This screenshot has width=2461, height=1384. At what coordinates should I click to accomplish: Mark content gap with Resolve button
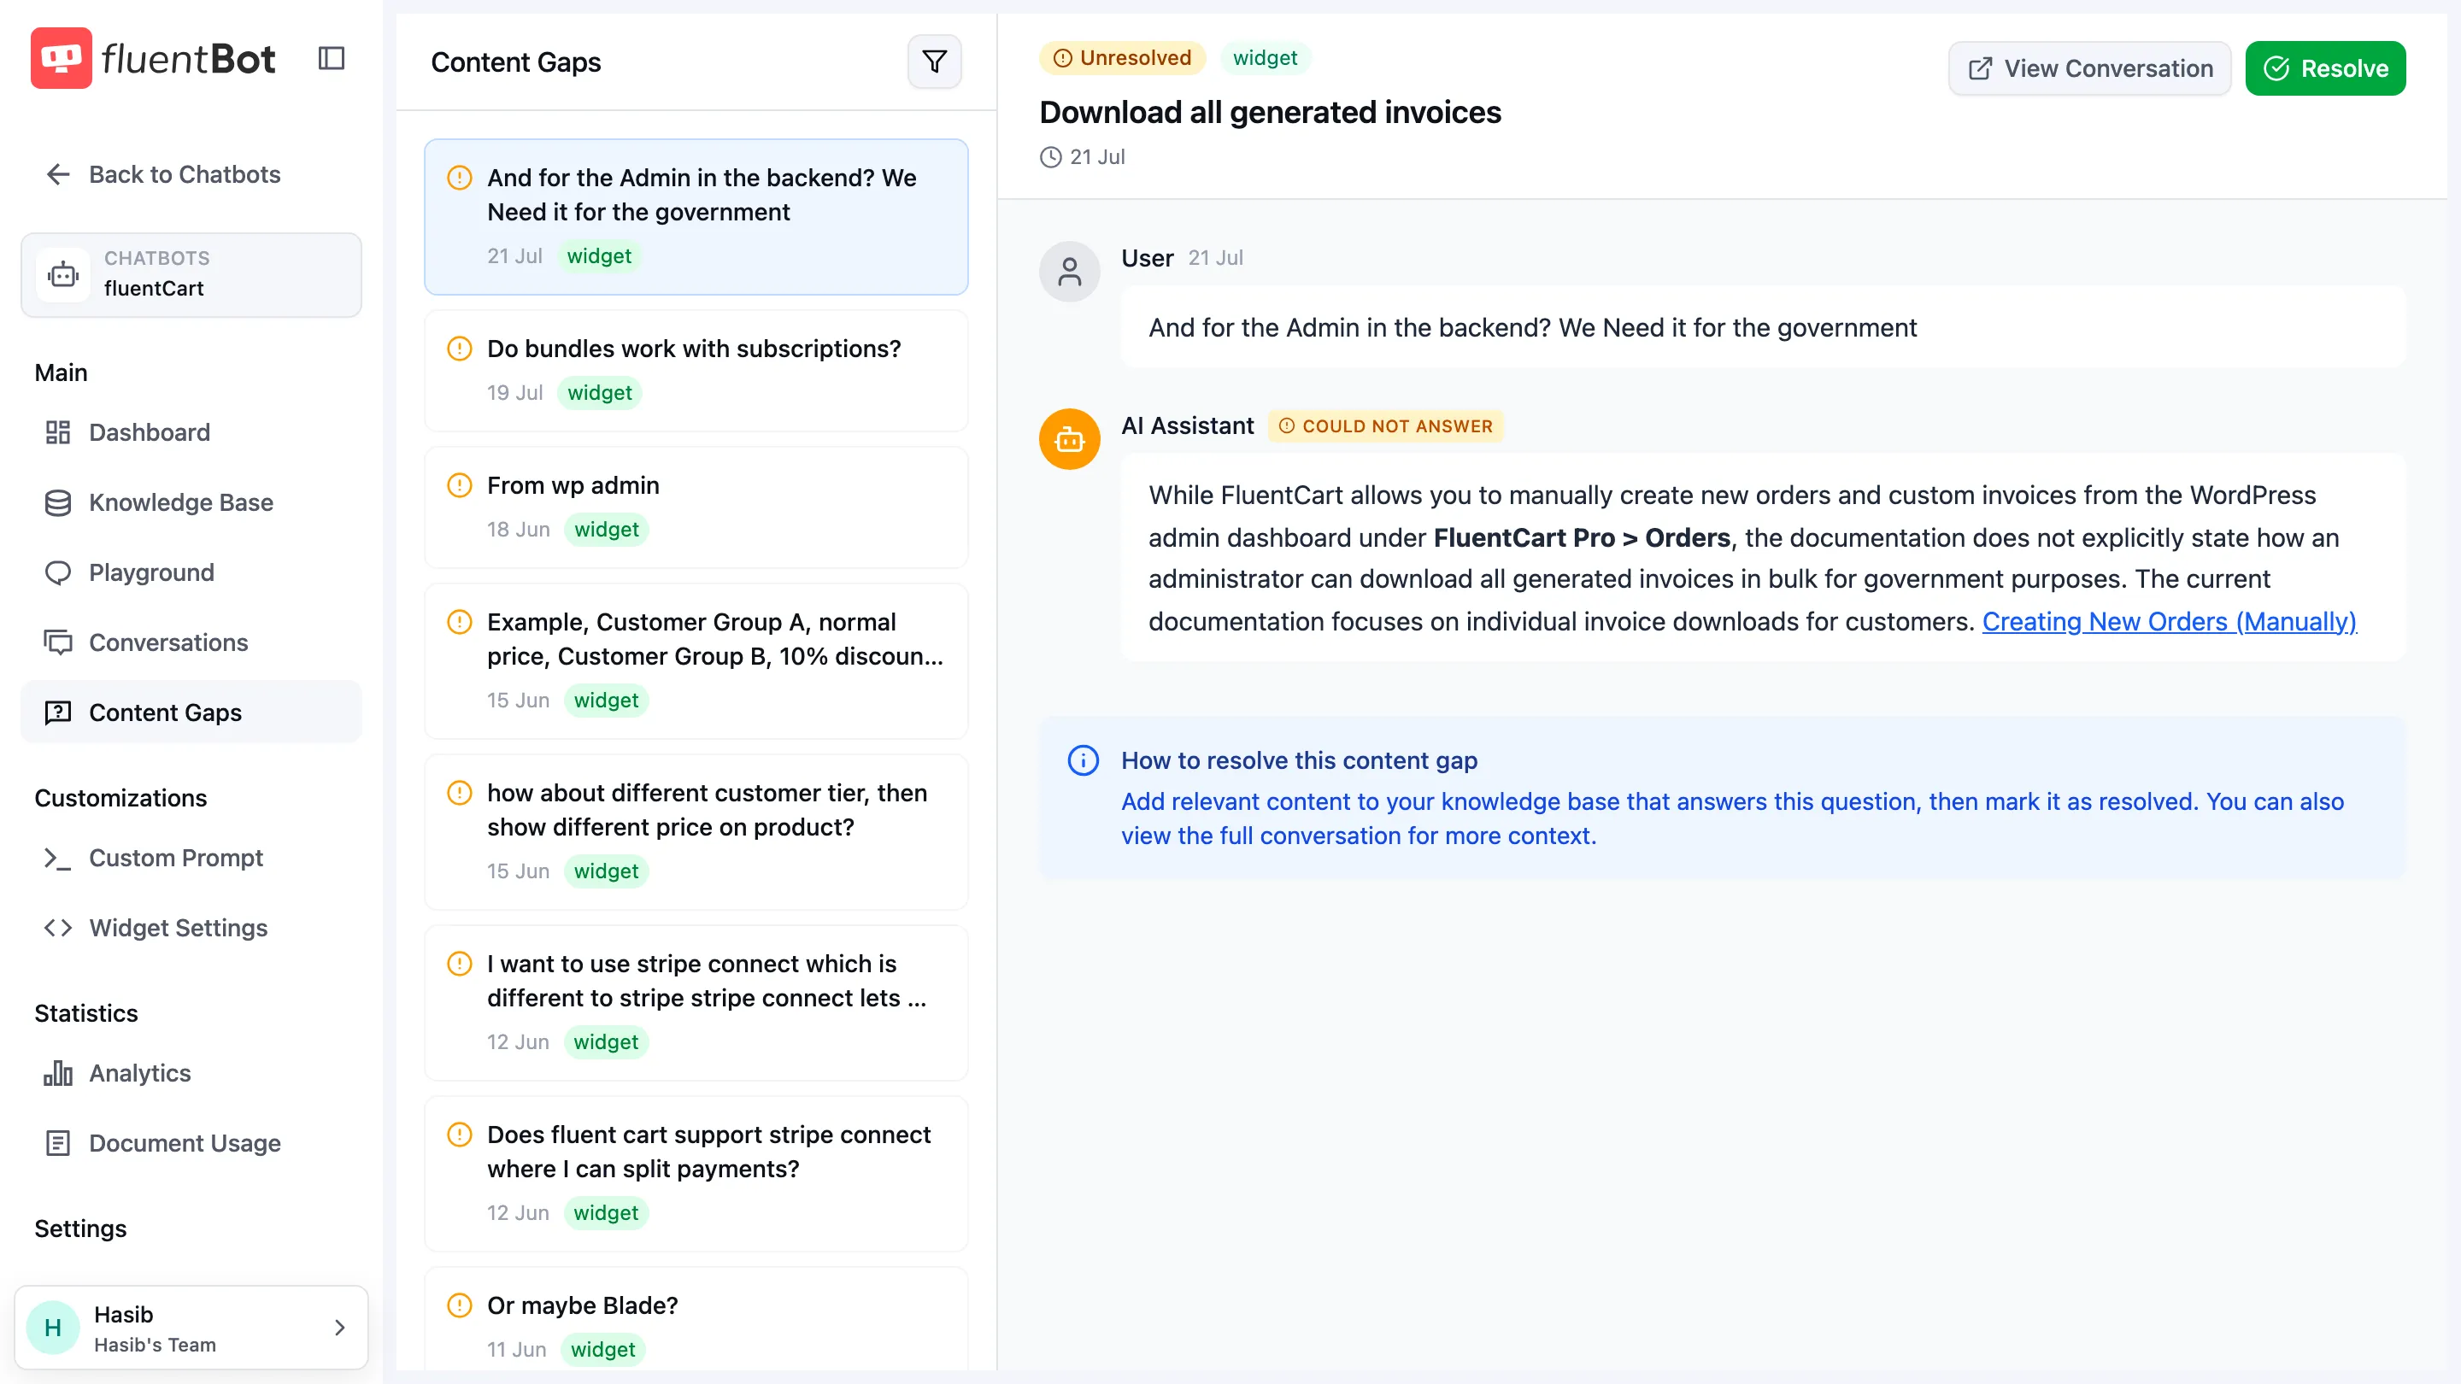pos(2325,68)
